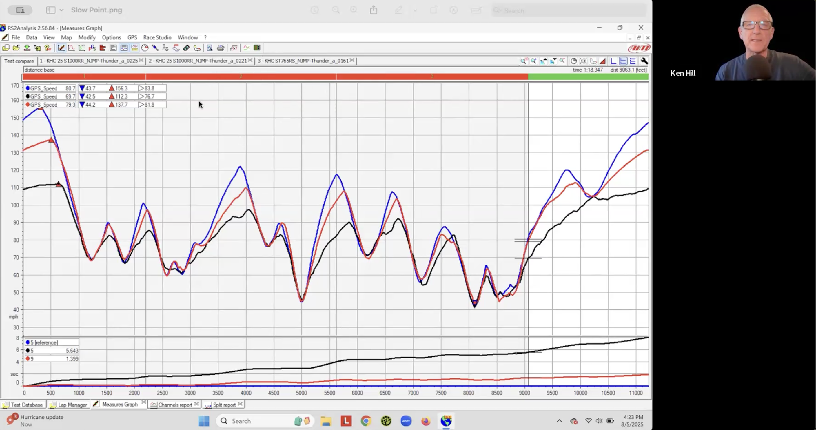This screenshot has width=816, height=430.
Task: Open the Lap Manager tab
Action: pos(72,404)
